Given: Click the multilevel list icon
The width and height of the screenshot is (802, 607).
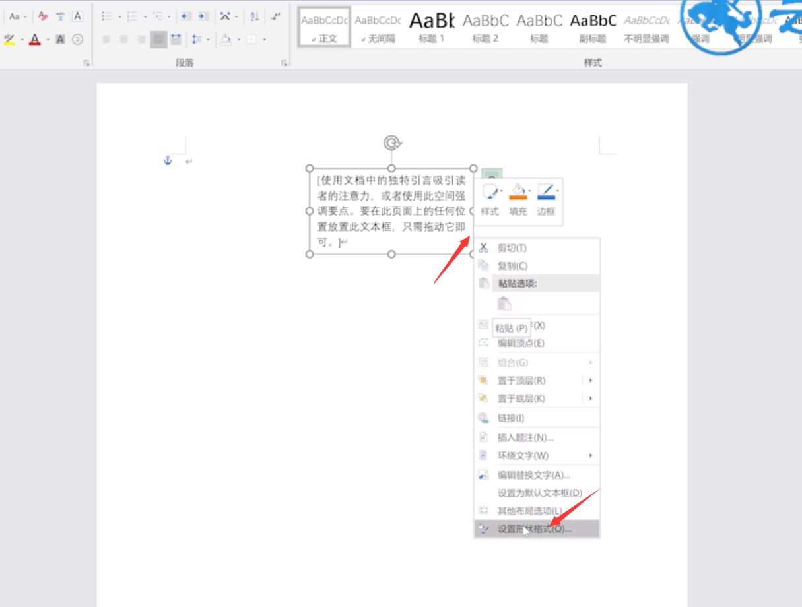Looking at the screenshot, I should tap(158, 16).
